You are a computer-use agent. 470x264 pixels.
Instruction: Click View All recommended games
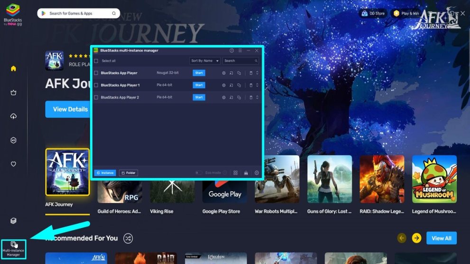pos(442,238)
